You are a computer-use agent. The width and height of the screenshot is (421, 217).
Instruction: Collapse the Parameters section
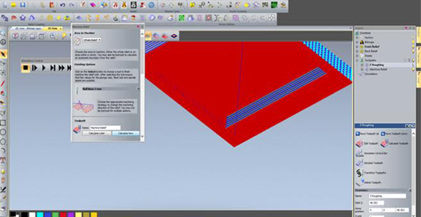[410, 190]
